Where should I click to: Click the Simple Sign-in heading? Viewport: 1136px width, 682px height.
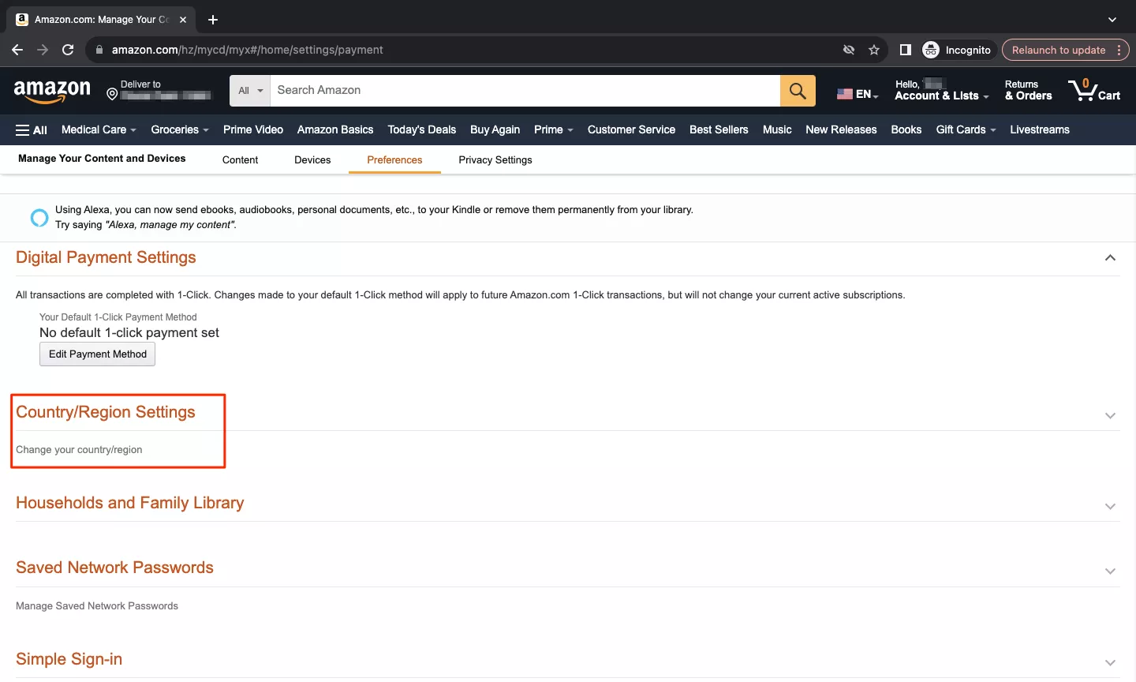click(69, 659)
